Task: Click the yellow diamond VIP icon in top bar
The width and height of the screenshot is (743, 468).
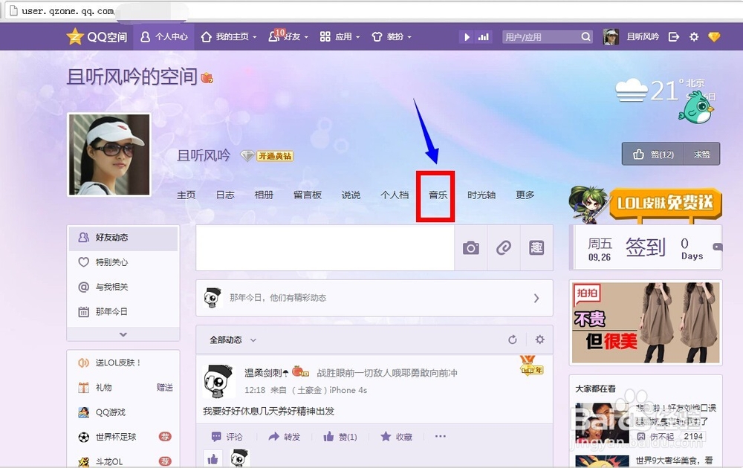Action: tap(714, 36)
